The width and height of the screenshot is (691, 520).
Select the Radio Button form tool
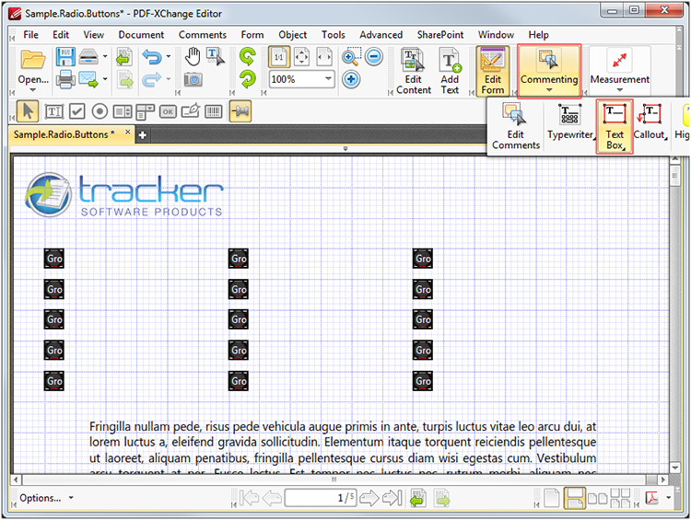(x=100, y=111)
